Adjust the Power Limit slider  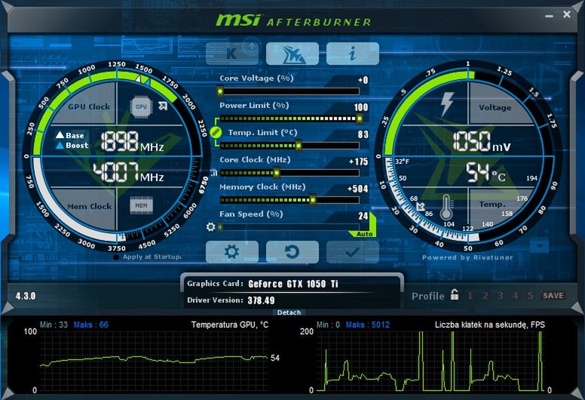coord(290,118)
